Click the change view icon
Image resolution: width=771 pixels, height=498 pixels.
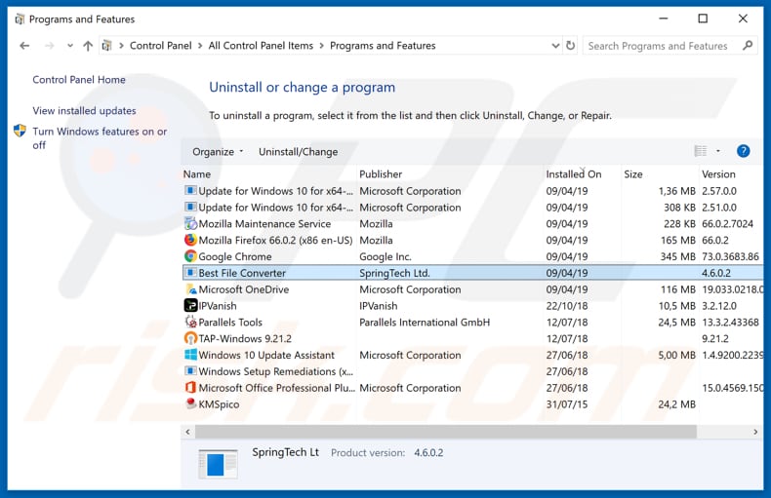tap(700, 151)
